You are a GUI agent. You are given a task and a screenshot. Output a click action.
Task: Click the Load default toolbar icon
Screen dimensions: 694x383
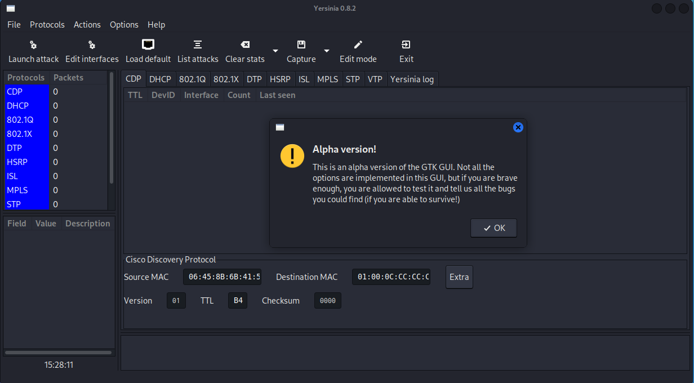(148, 44)
